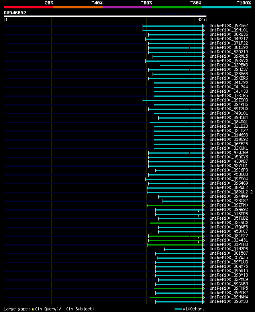
Task: Open hit UniRef100_Q71F22
Action: click(x=229, y=43)
